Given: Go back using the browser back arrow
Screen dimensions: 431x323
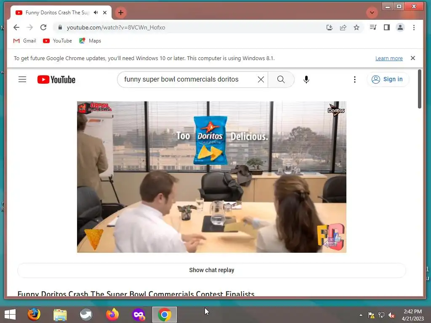Looking at the screenshot, I should [x=16, y=27].
